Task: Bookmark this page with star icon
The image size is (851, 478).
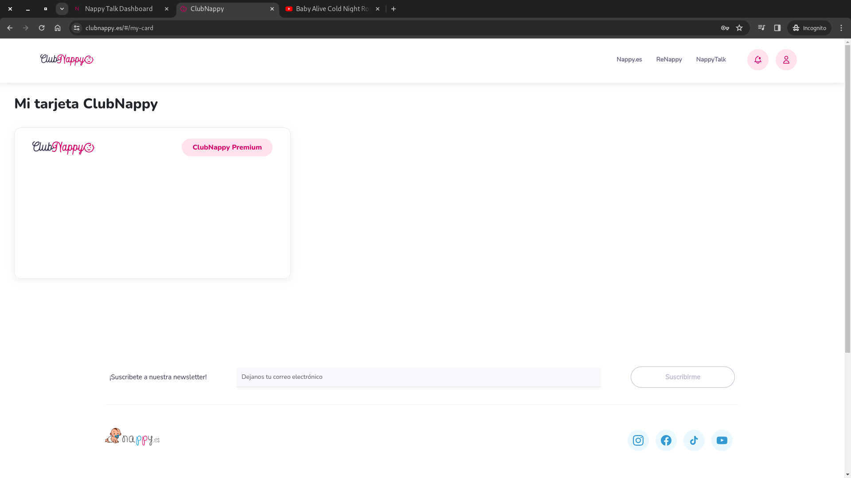Action: (739, 28)
